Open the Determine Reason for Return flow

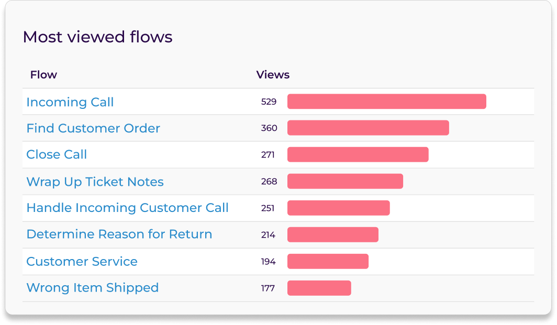click(x=119, y=234)
